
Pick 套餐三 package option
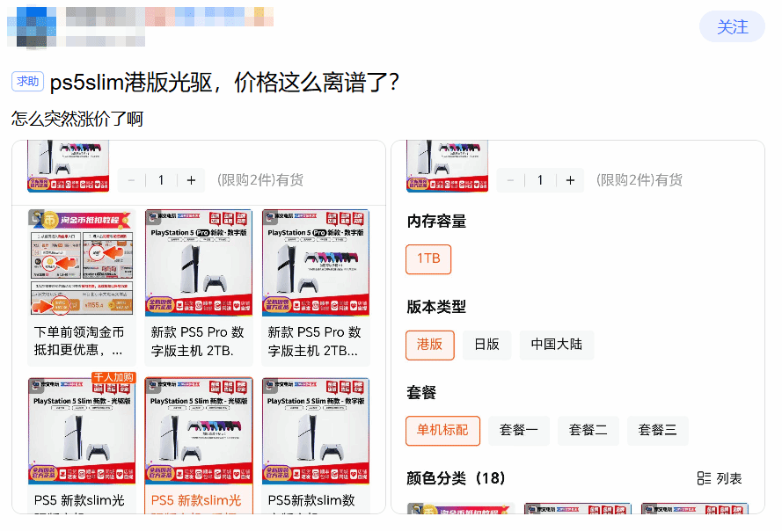(x=658, y=431)
